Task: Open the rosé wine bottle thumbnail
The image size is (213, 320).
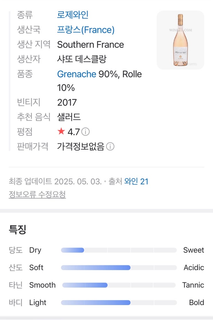Action: click(180, 40)
